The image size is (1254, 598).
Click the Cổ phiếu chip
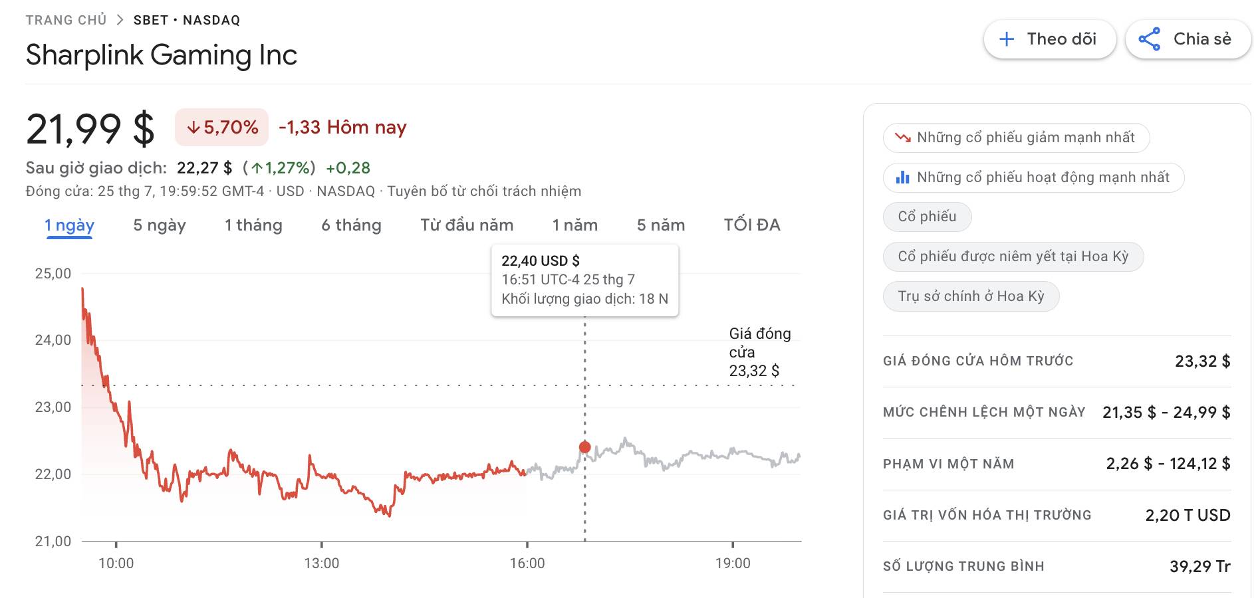927,217
